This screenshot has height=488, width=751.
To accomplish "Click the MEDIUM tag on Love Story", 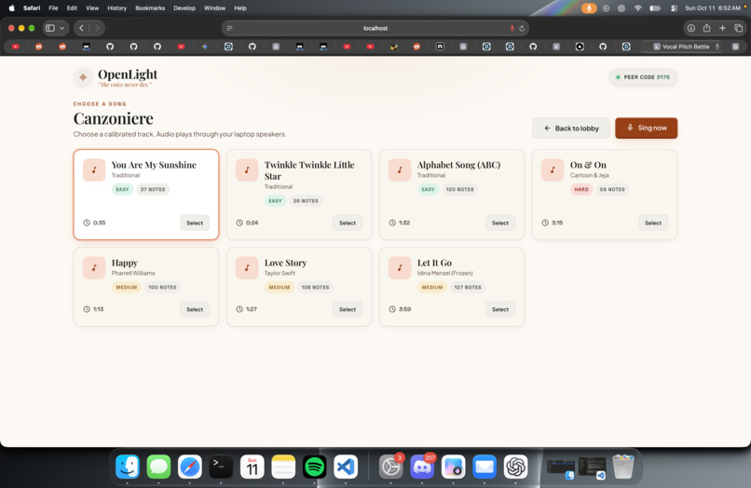I will [279, 288].
